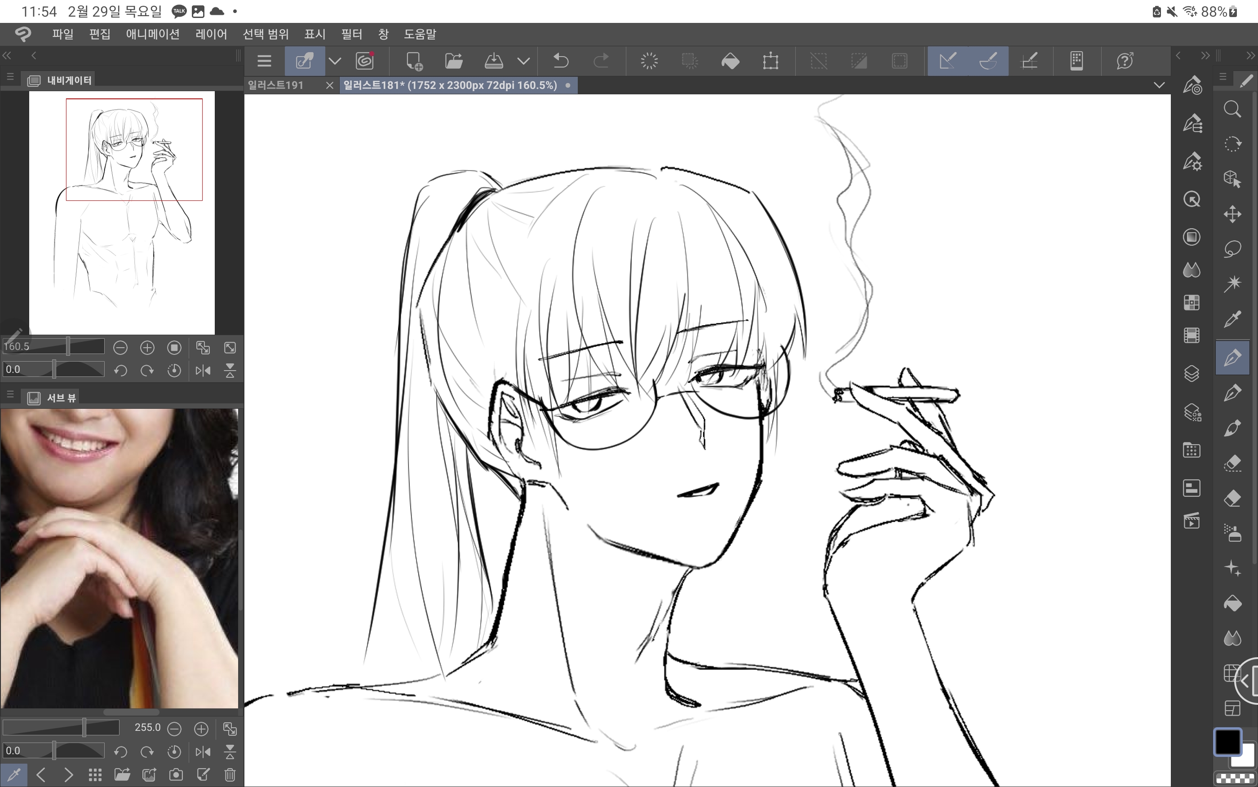Open the Clip Studio swirl launcher icon
Image resolution: width=1258 pixels, height=787 pixels.
point(365,61)
